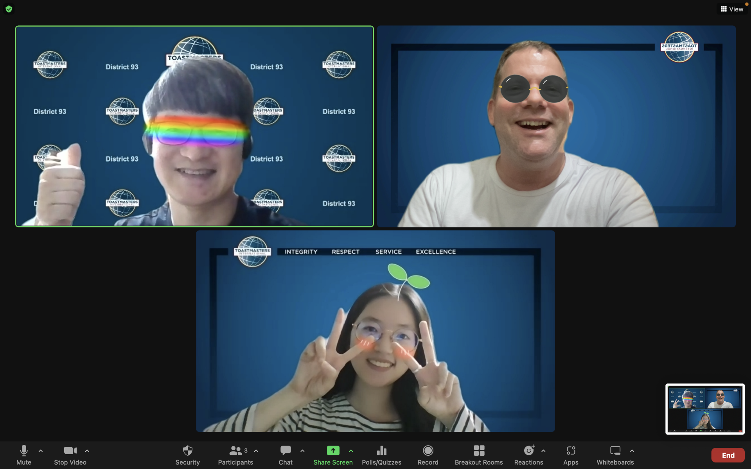Start recording the meeting

pyautogui.click(x=428, y=455)
